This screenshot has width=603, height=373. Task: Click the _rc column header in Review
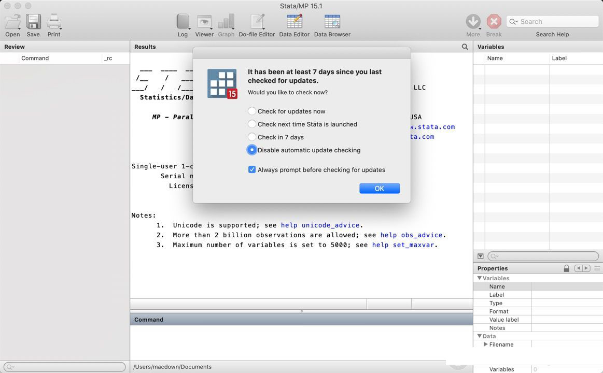tap(116, 58)
